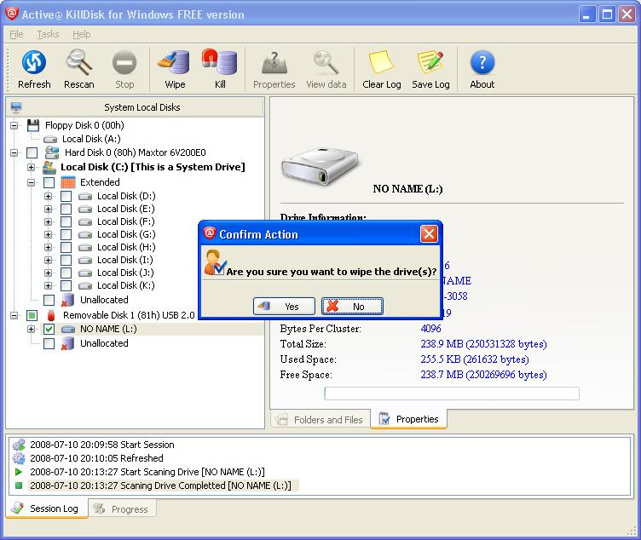Click the Floppy Disk 0 icon
641x540 pixels.
coord(33,125)
